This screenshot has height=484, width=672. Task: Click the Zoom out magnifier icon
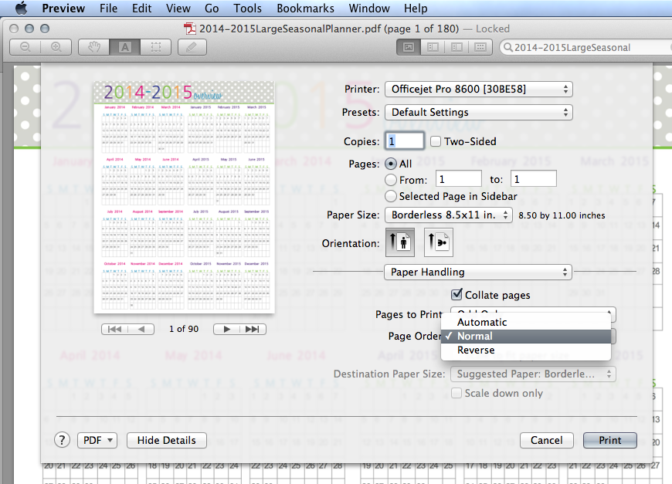pos(25,46)
